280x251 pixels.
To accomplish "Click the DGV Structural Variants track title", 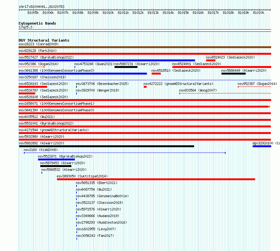I will click(x=44, y=40).
